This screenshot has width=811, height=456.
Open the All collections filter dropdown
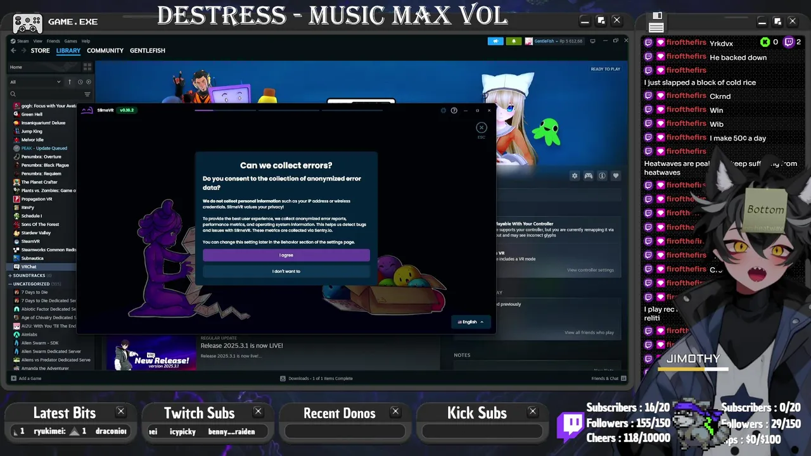pyautogui.click(x=35, y=82)
